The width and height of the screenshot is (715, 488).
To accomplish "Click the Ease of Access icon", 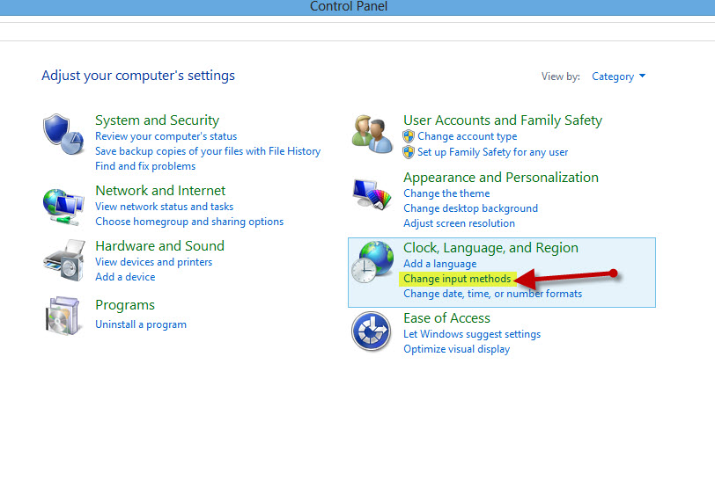I will [x=372, y=331].
